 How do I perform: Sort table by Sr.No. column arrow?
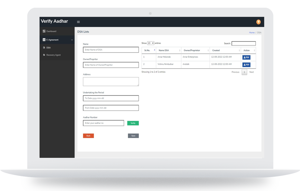(x=155, y=50)
